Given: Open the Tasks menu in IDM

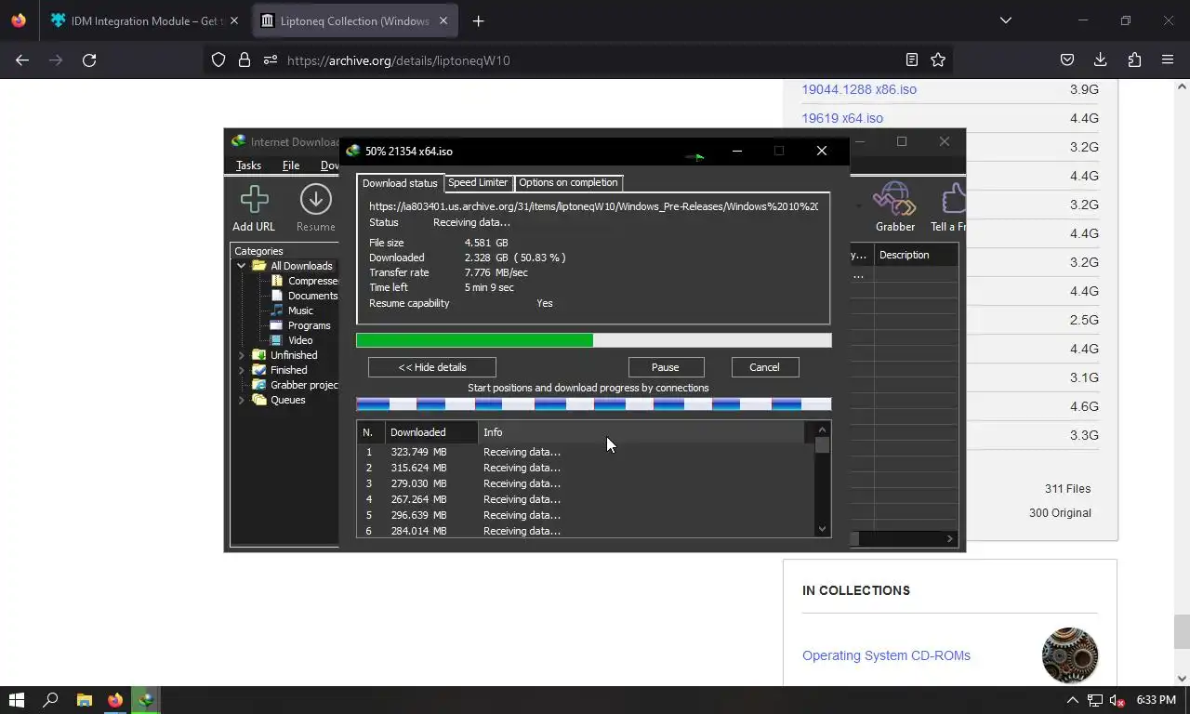Looking at the screenshot, I should [x=248, y=165].
